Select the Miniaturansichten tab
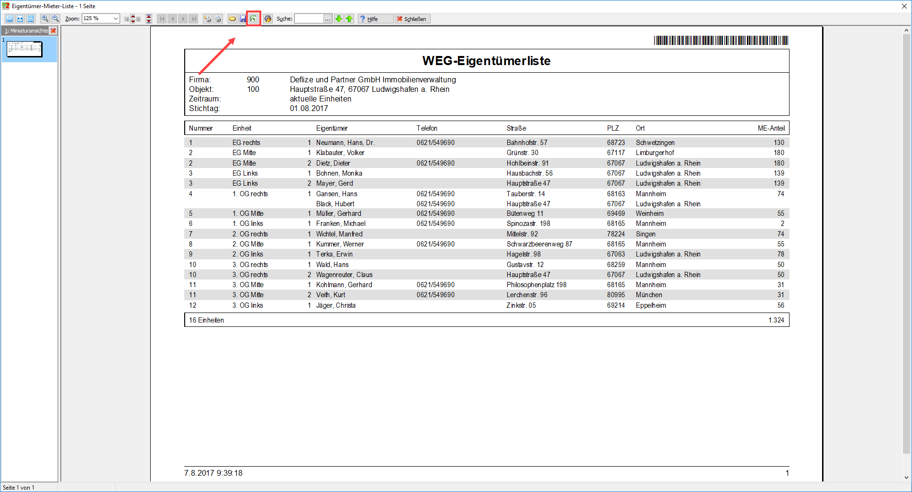The width and height of the screenshot is (912, 492). (26, 31)
